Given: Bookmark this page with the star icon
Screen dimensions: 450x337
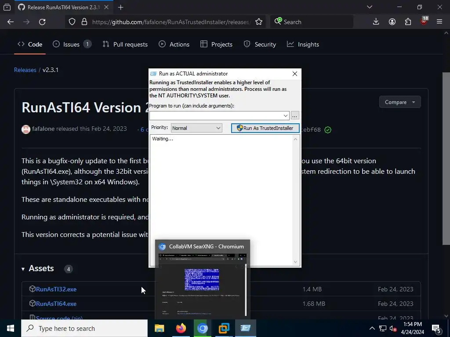Looking at the screenshot, I should tap(259, 22).
